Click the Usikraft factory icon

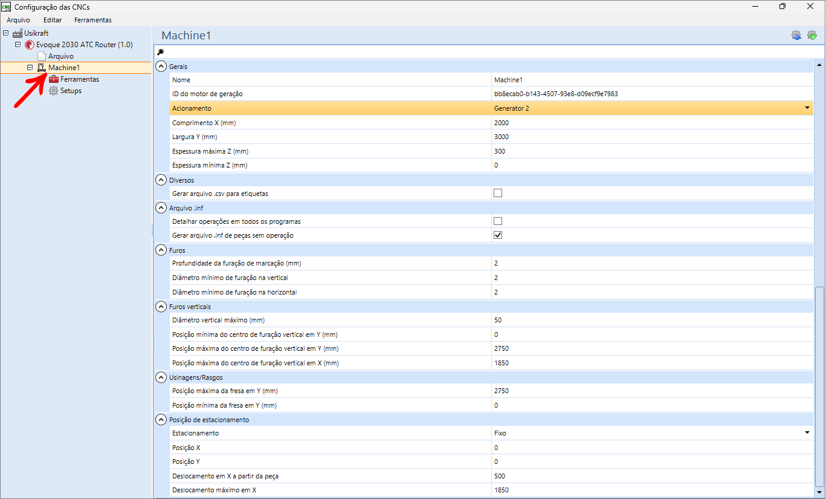tap(18, 33)
